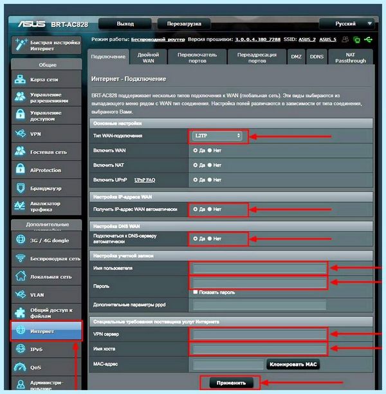Screen dimensions: 386x394
Task: Click the Имя пользователя input field
Action: [x=259, y=269]
